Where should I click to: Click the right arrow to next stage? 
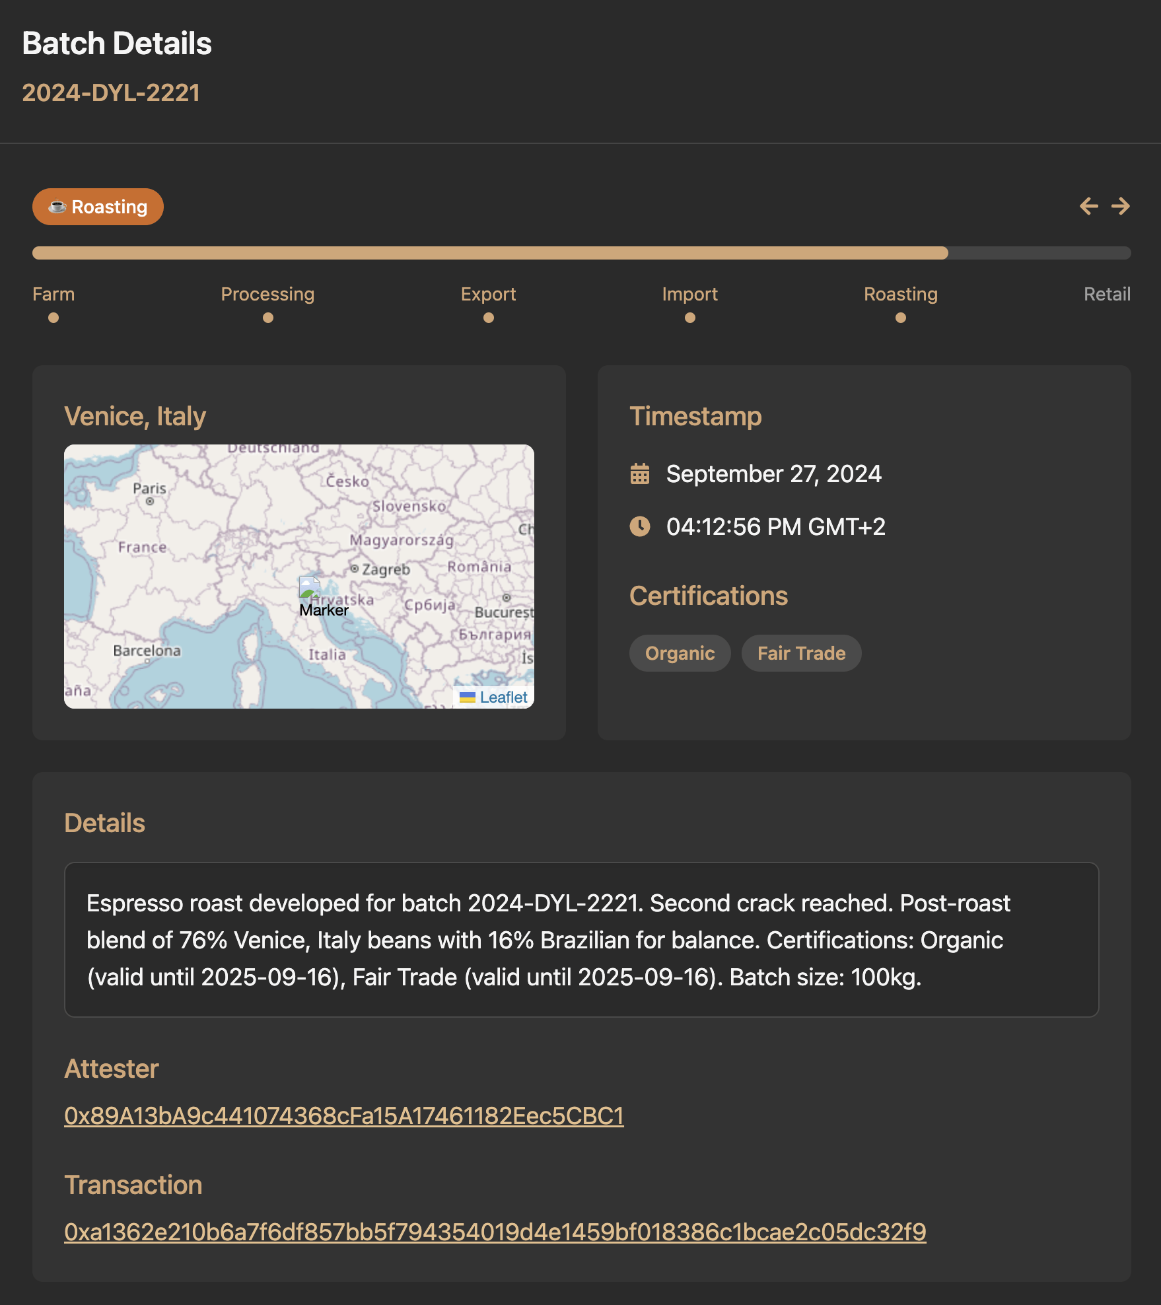1121,206
